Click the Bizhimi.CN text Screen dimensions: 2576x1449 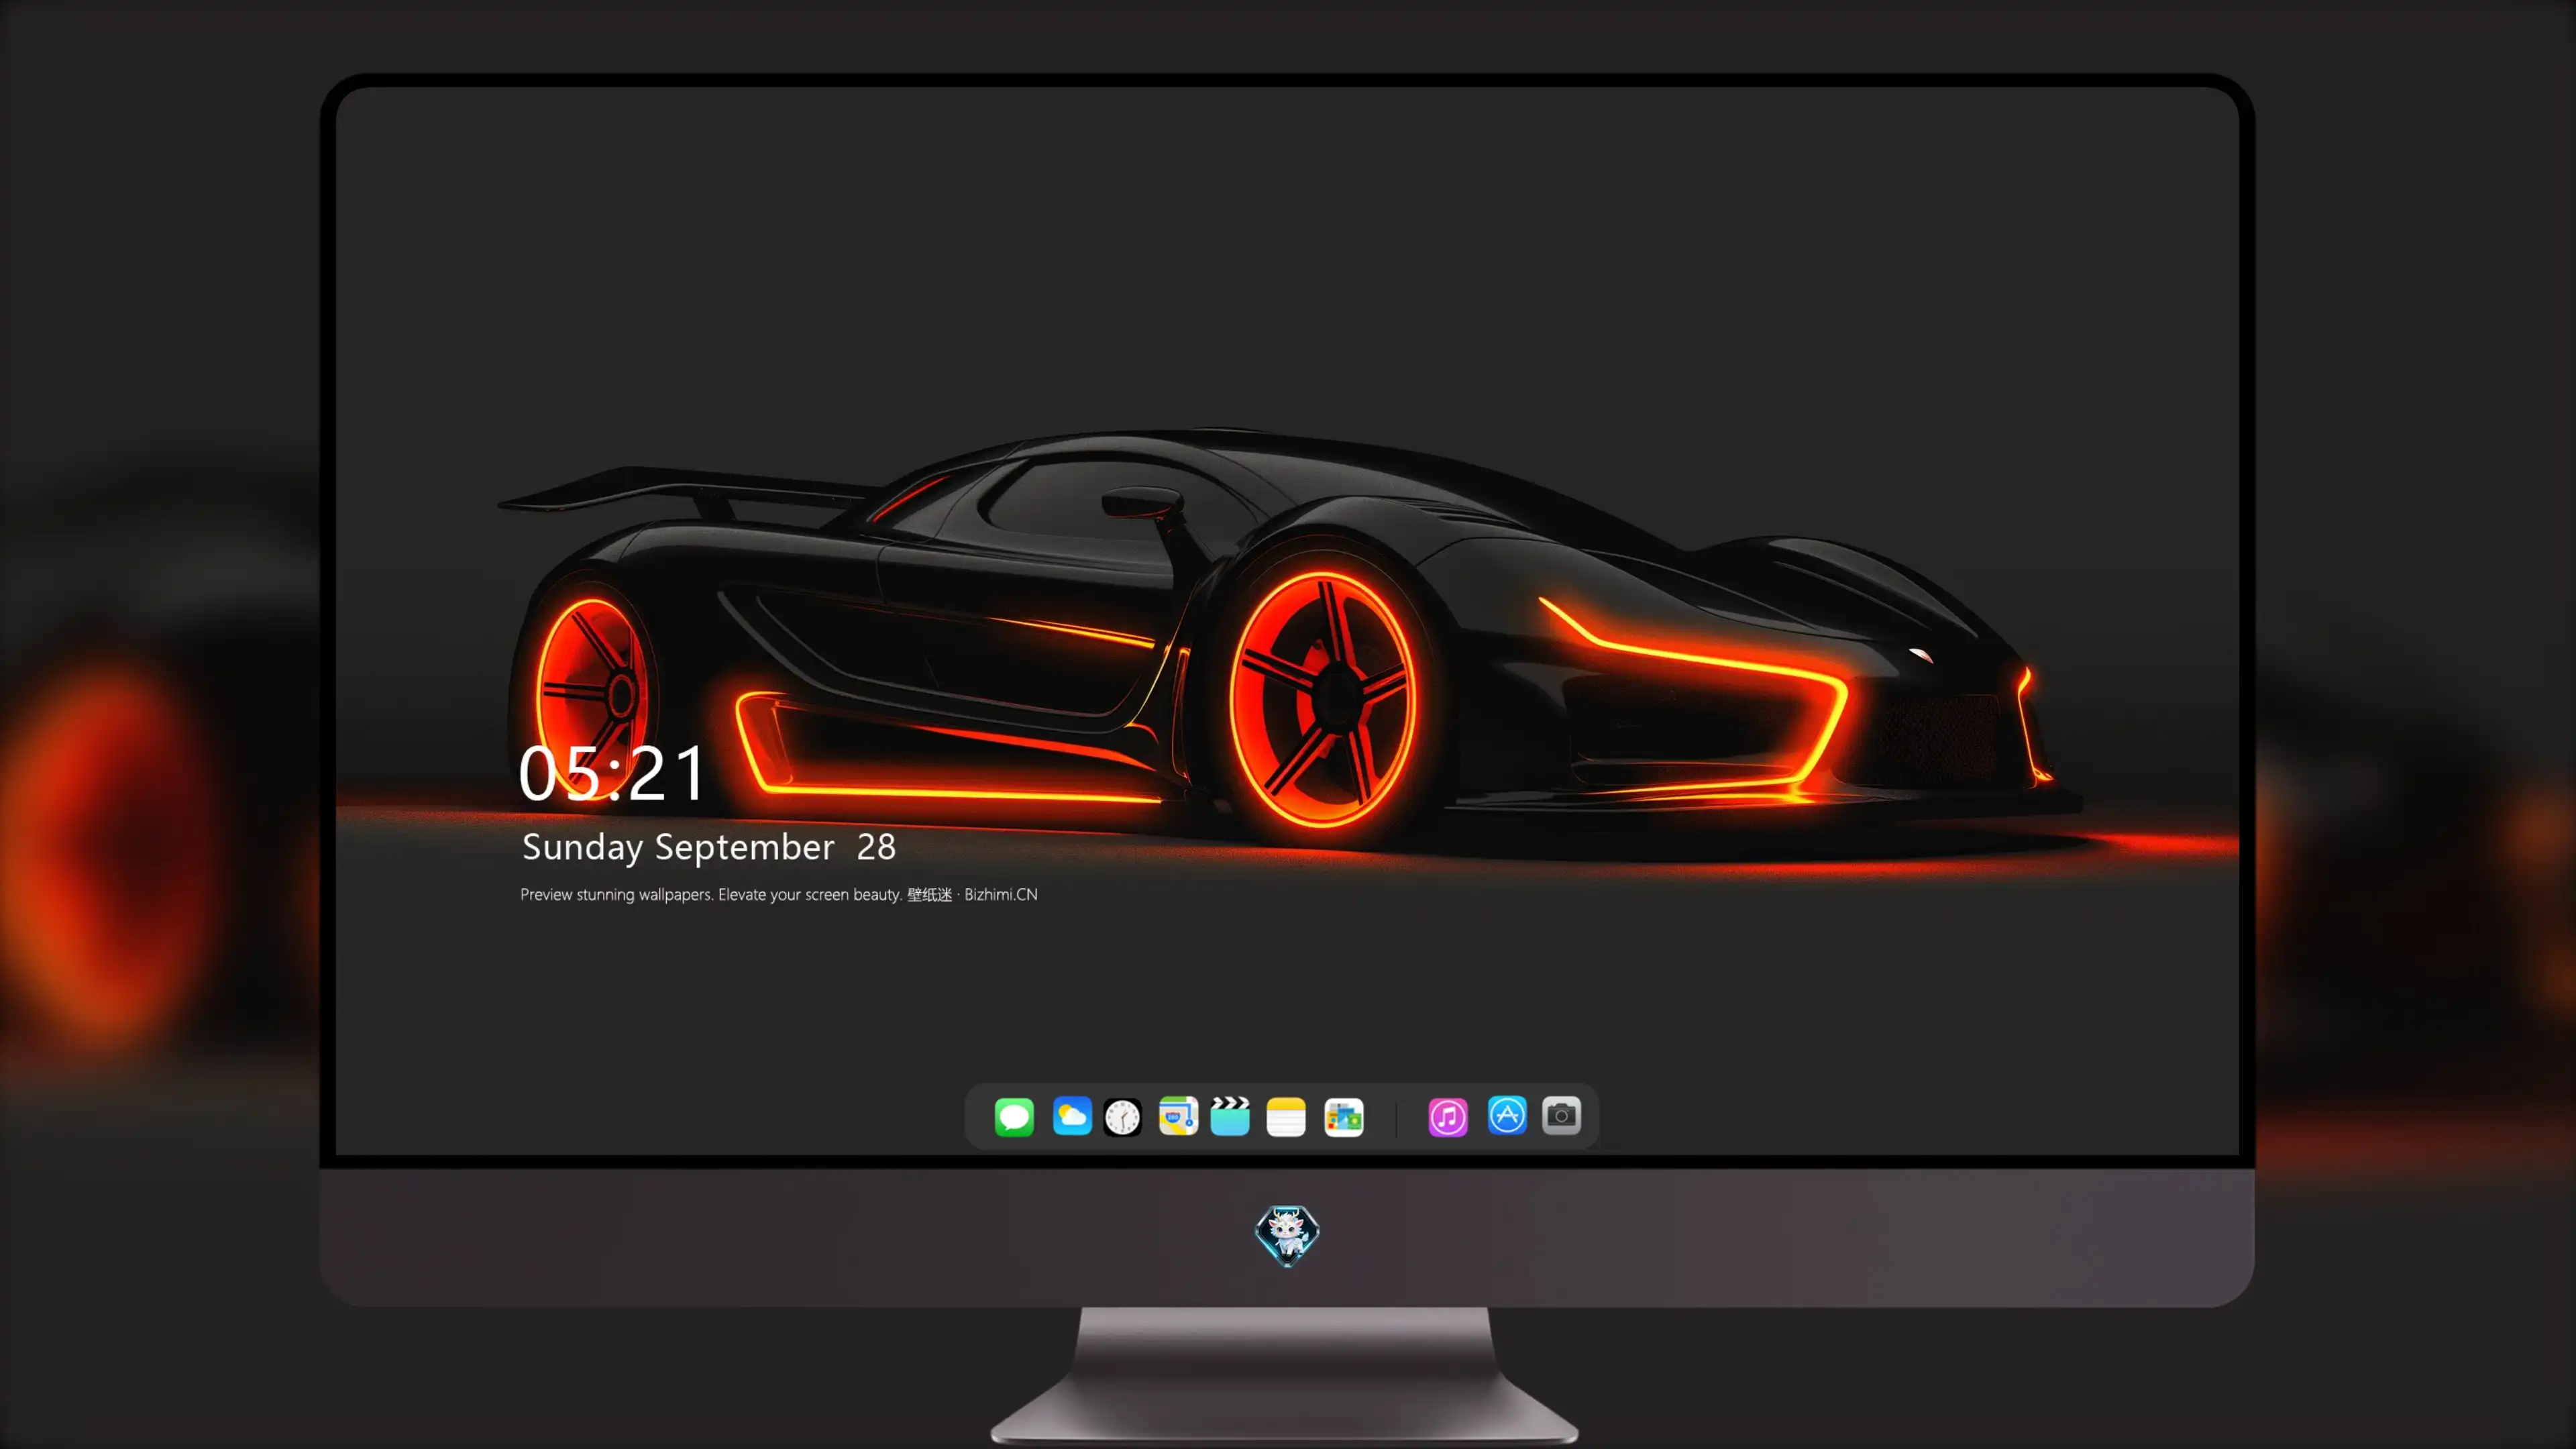click(1001, 894)
